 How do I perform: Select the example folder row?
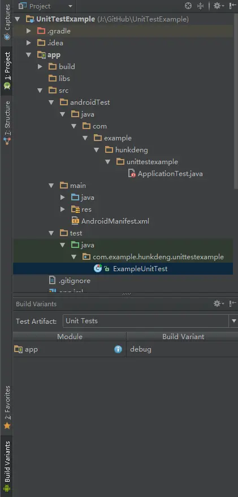coord(118,138)
